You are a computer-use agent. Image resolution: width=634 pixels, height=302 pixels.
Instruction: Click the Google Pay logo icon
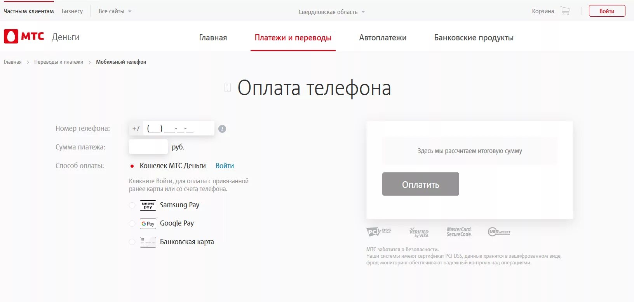coord(148,224)
